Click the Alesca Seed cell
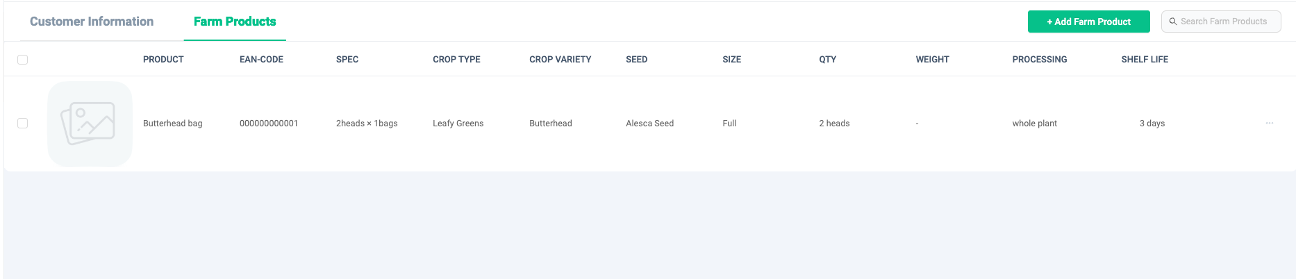This screenshot has width=1296, height=279. pyautogui.click(x=649, y=124)
